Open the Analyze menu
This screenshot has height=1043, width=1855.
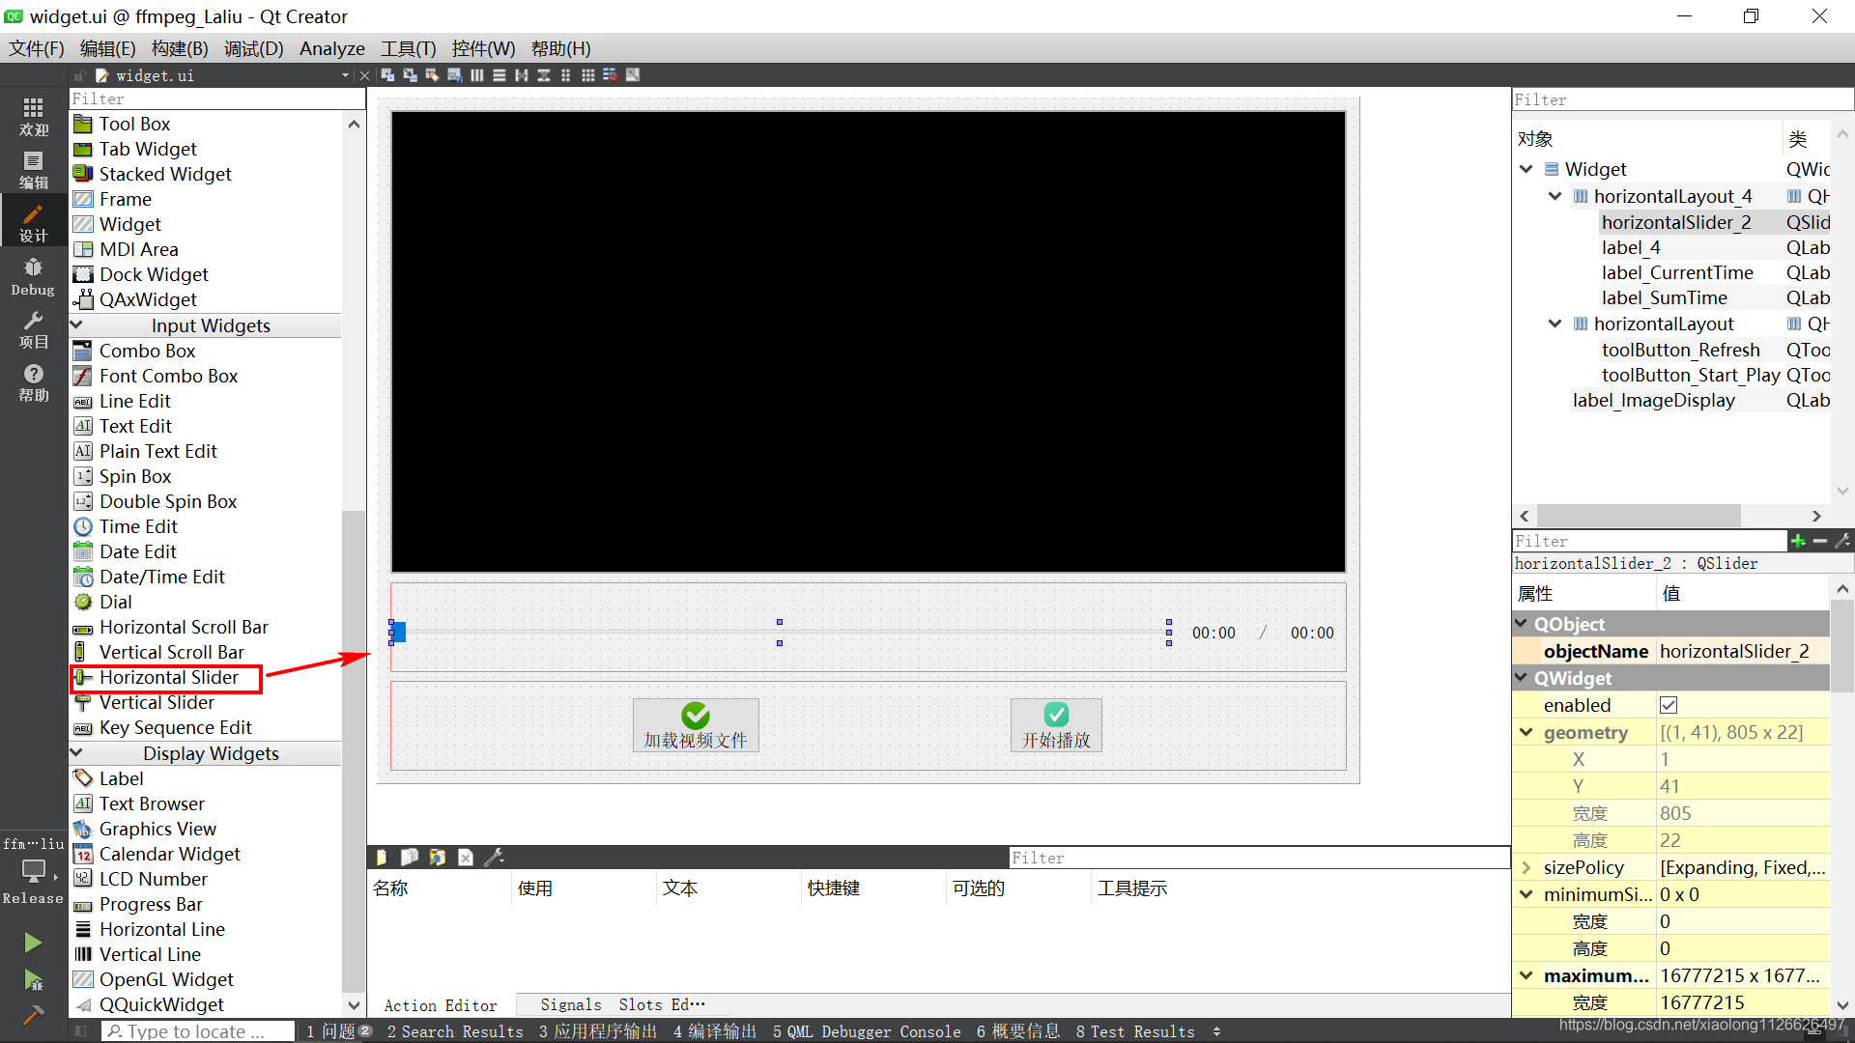331,48
